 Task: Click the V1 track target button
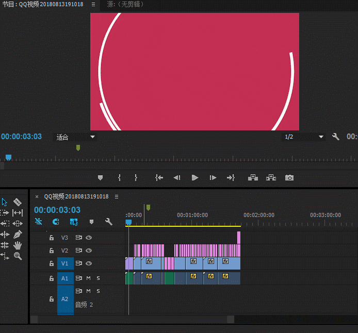[x=64, y=263]
